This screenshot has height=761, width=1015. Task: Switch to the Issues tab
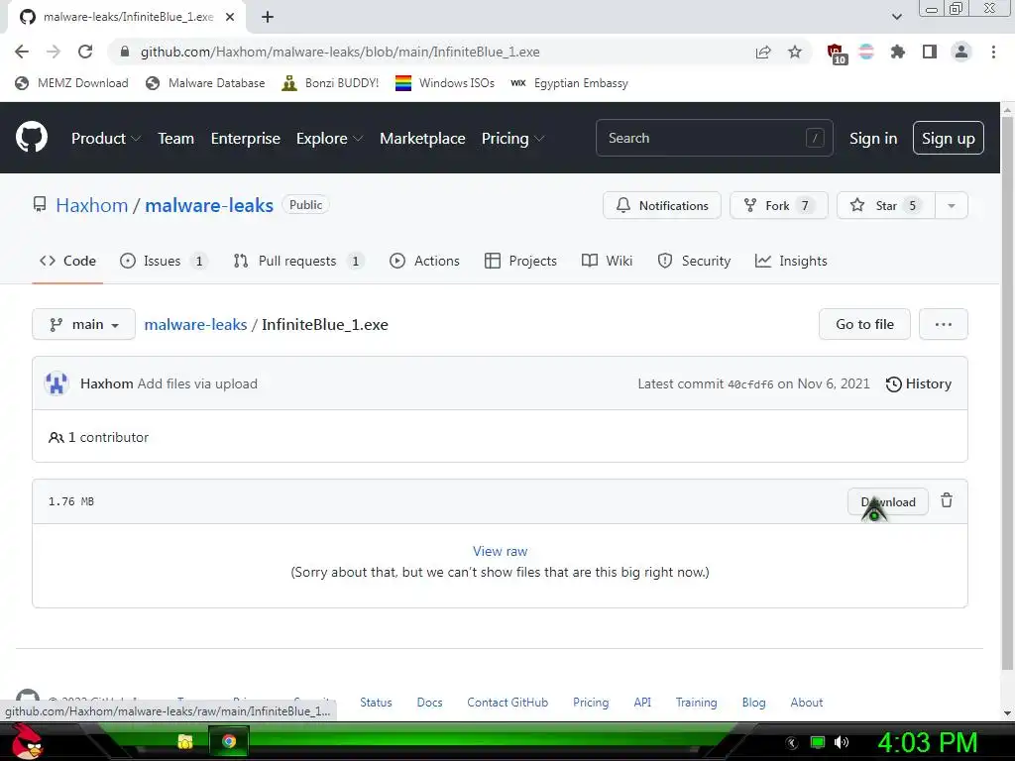[x=164, y=261]
